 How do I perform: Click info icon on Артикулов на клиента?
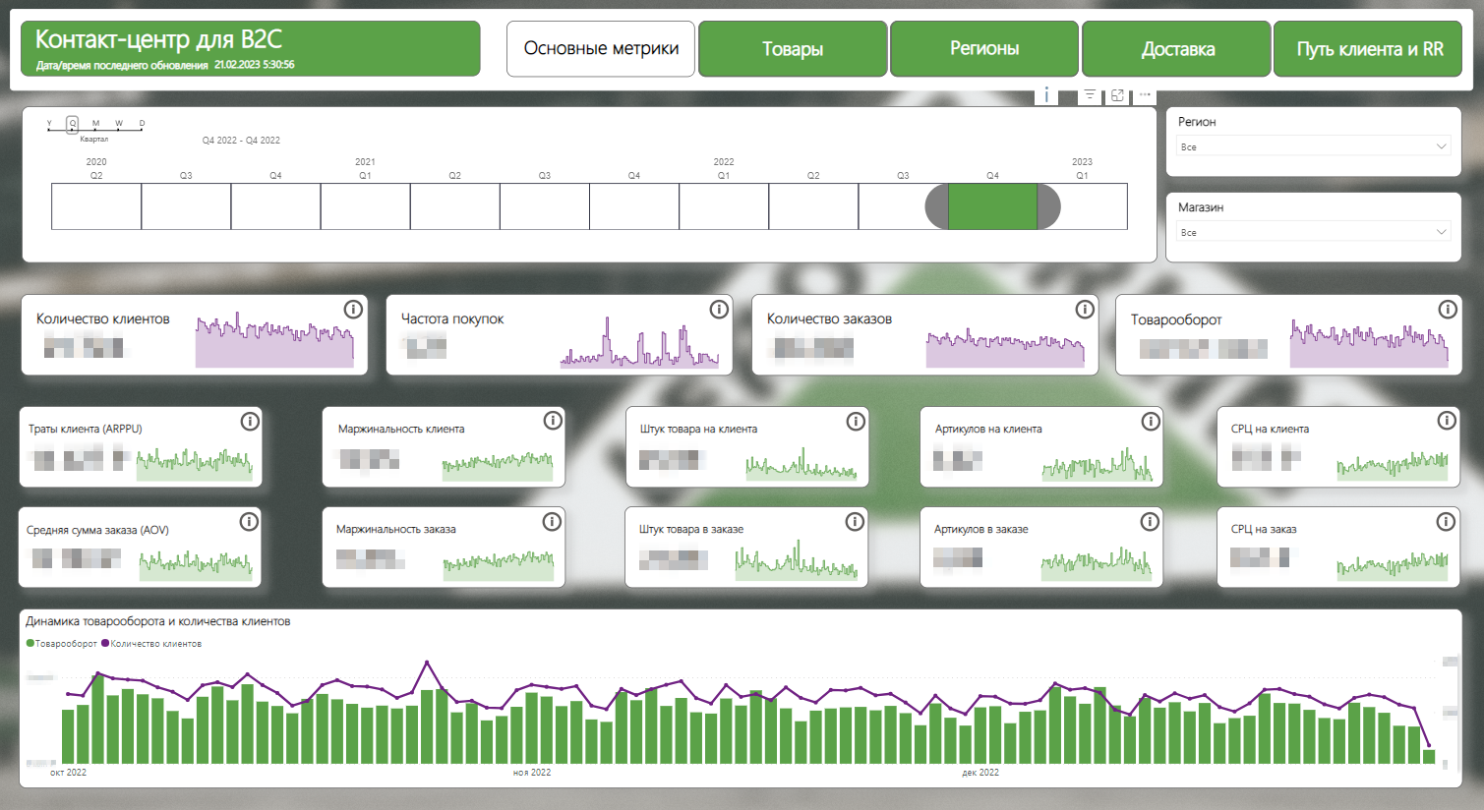(1150, 422)
